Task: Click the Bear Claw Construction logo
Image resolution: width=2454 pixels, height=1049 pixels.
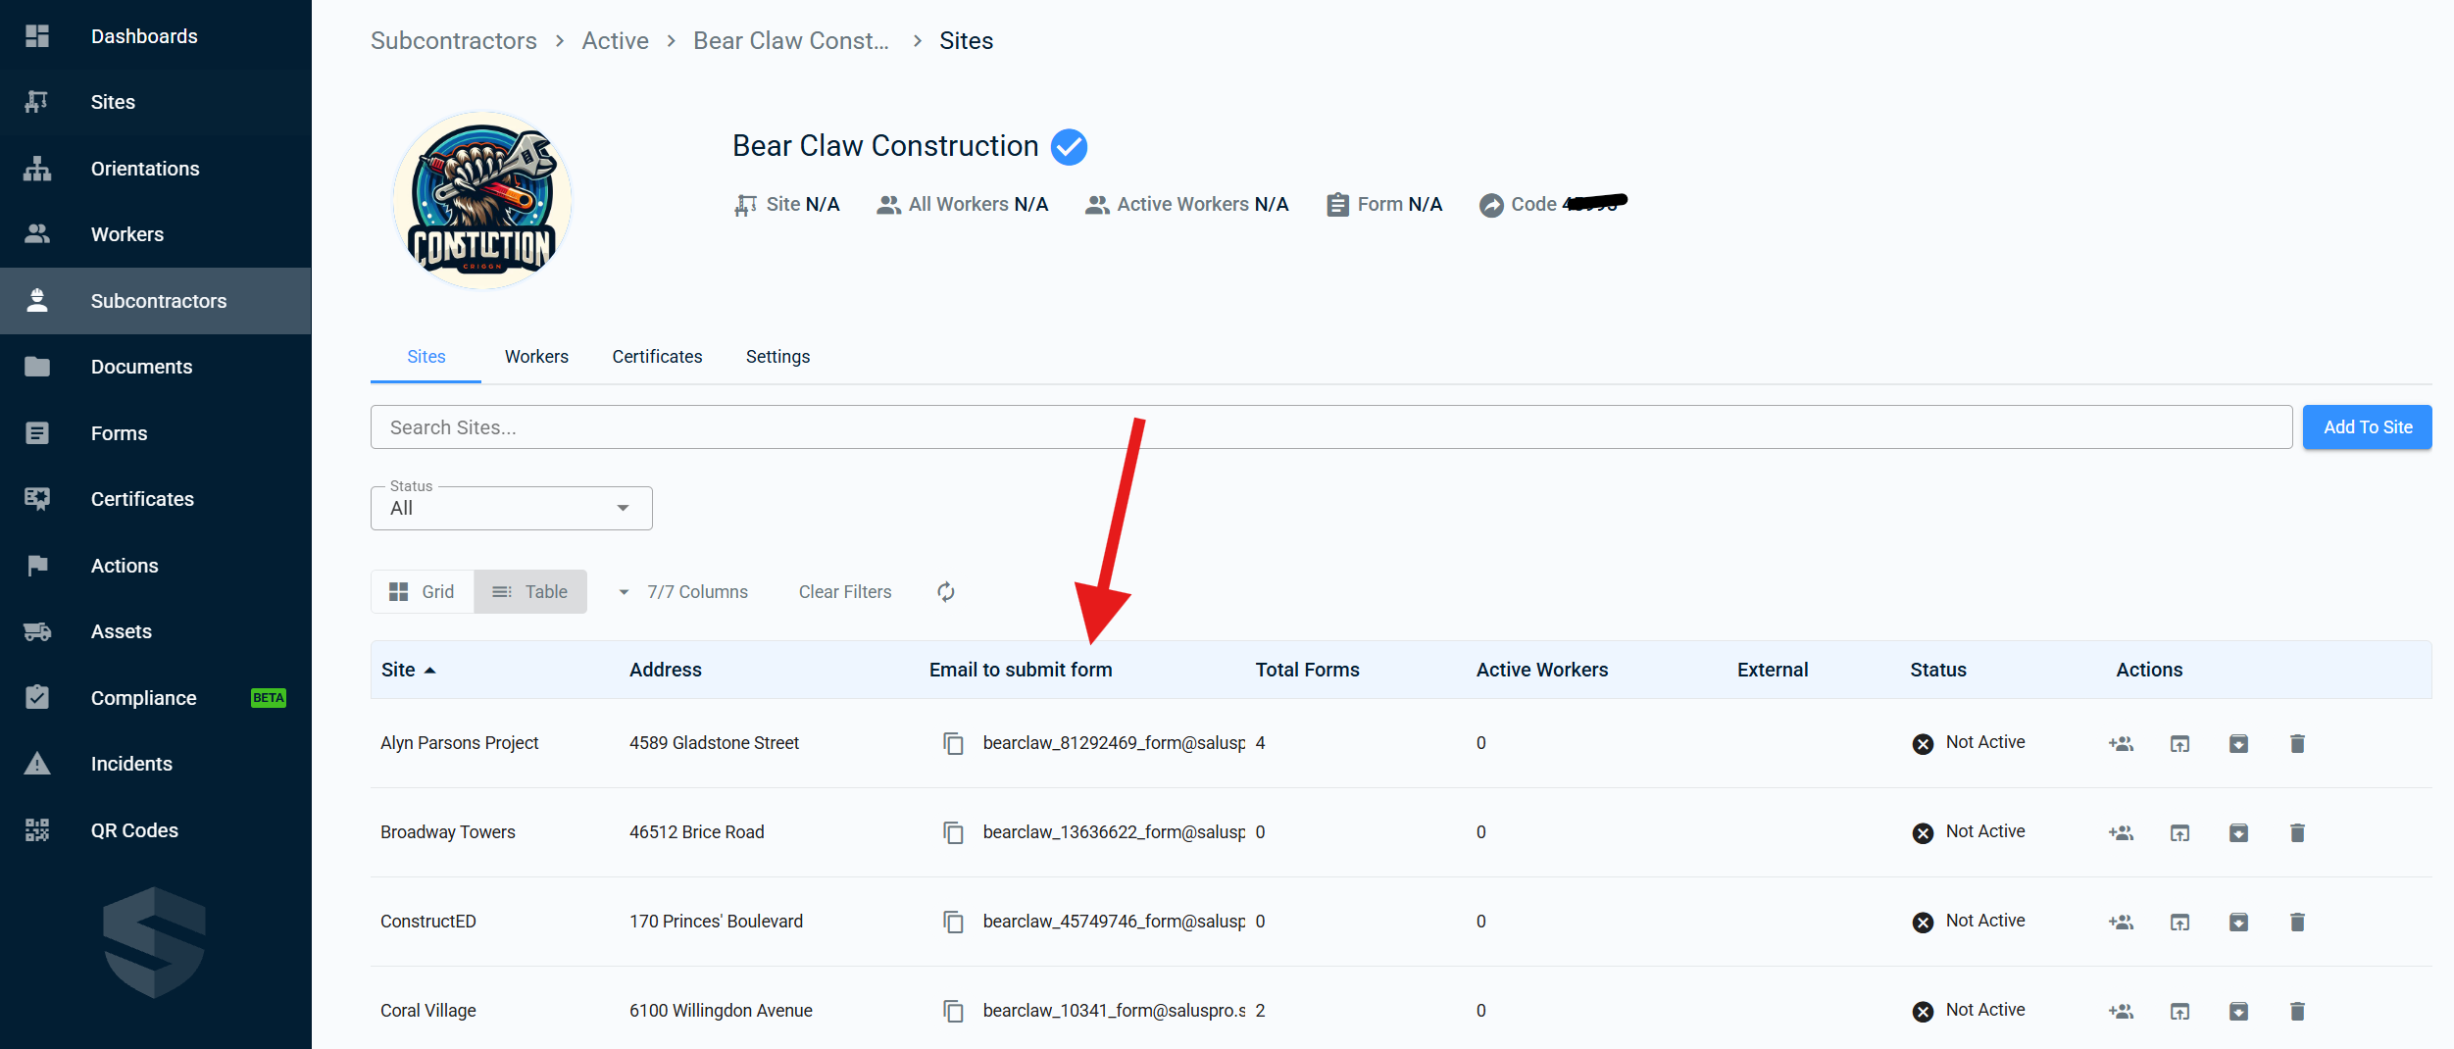Action: (481, 200)
